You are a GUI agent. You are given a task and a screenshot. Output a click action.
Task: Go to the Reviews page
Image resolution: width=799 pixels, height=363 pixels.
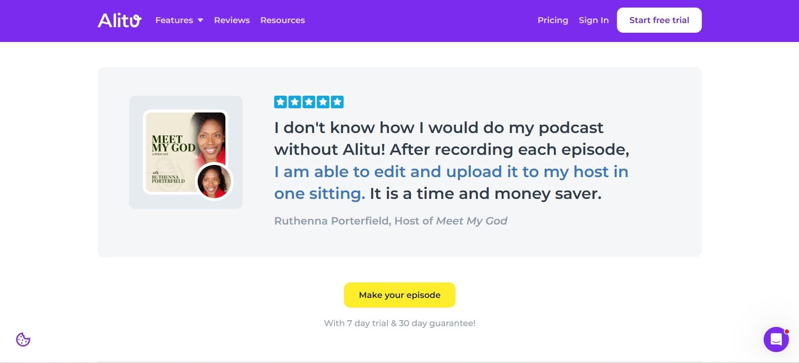point(232,20)
